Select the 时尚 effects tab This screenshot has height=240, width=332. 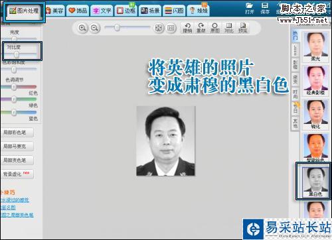[295, 94]
